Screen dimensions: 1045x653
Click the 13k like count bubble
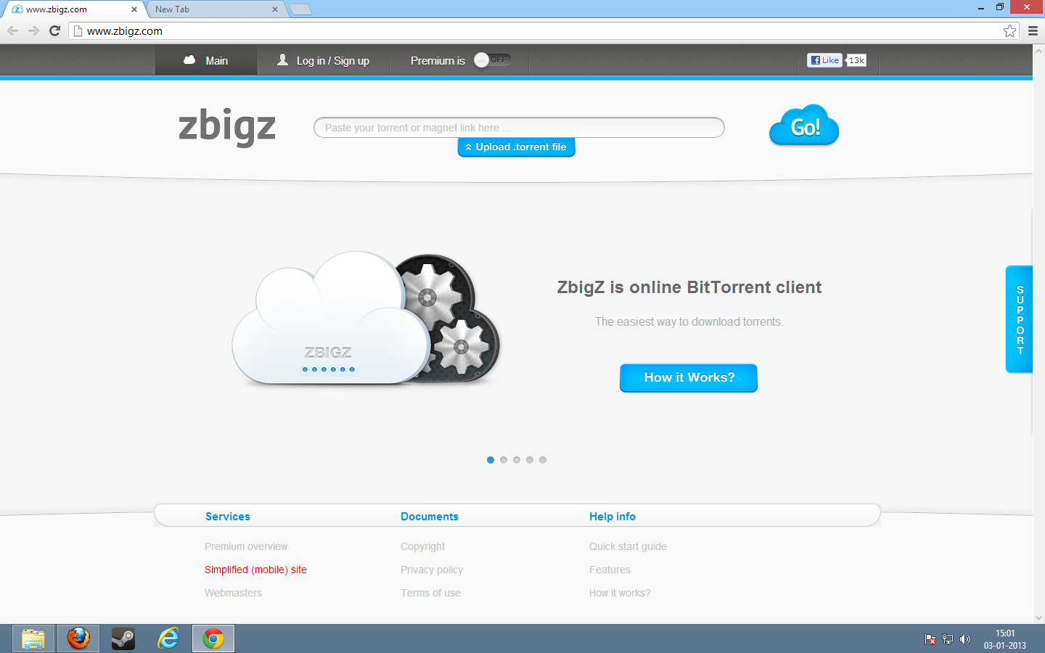856,60
